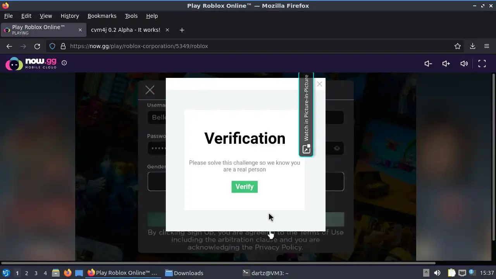
Task: Reload the current page
Action: pyautogui.click(x=37, y=46)
